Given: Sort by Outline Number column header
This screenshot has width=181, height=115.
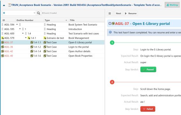Looking at the screenshot, I should [x=25, y=20].
